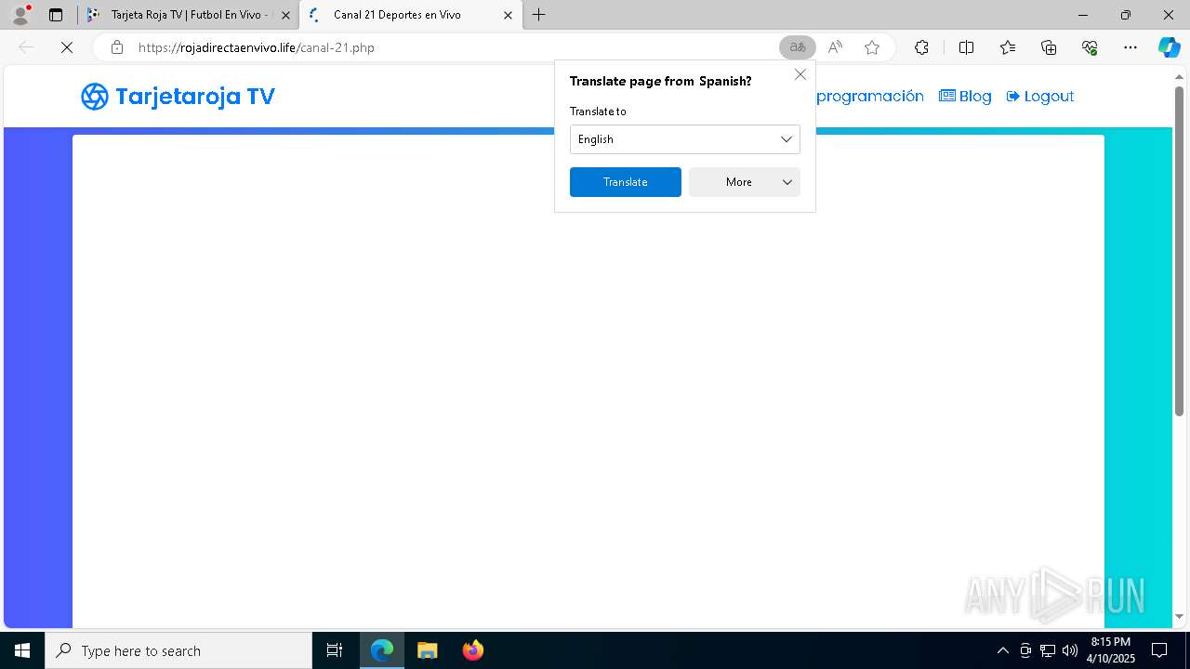This screenshot has width=1190, height=669.
Task: Open the Extensions puzzle icon
Action: [921, 47]
